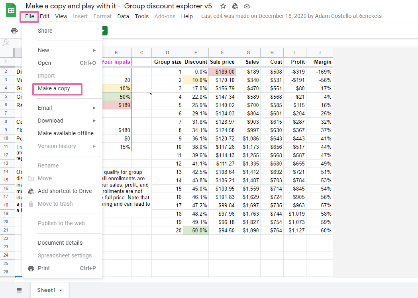Star this spreadsheet

coord(223,6)
